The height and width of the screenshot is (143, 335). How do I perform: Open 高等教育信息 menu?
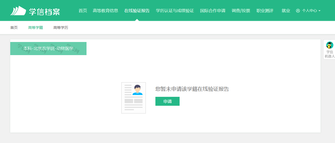tap(105, 11)
